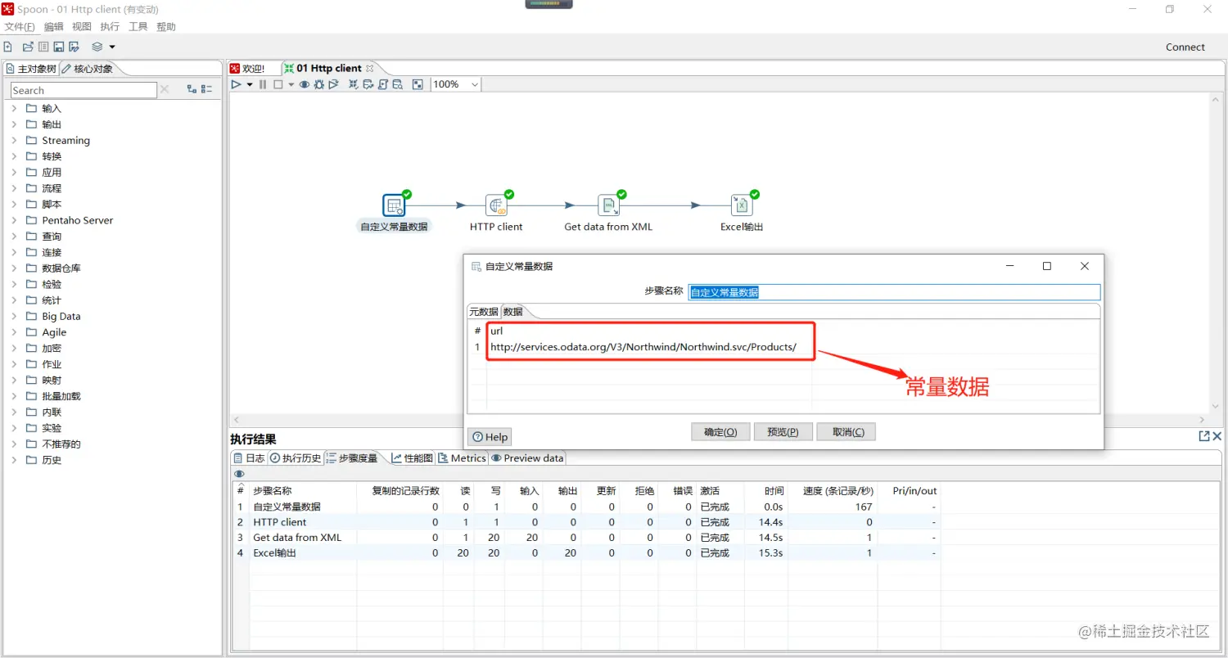Viewport: 1228px width, 658px height.
Task: Expand the Streaming folder
Action: click(14, 140)
